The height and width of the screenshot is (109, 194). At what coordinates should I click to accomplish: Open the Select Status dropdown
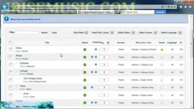click(125, 33)
